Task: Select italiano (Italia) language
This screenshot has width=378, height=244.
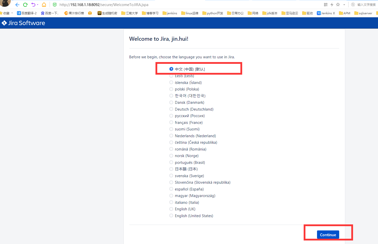Action: 171,202
